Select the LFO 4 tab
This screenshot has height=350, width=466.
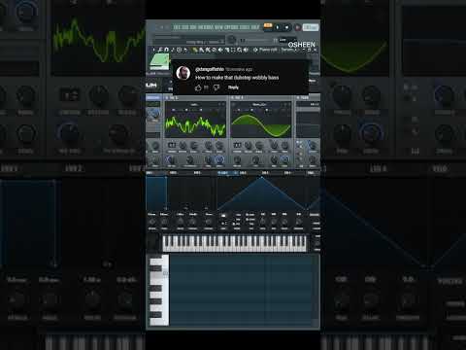(x=287, y=173)
